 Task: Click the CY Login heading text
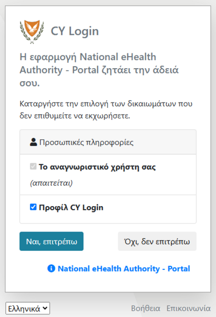[x=75, y=32]
